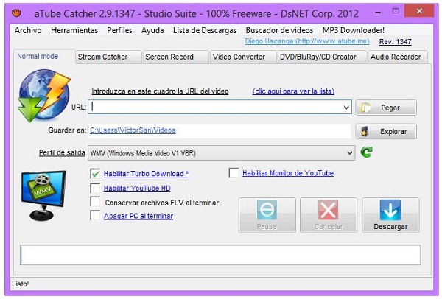442x299 pixels.
Task: Open the C:\Users\VictorSan\Videos folder link
Action: 133,130
